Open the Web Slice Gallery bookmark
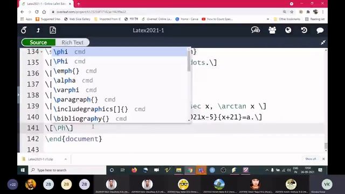 click(77, 19)
